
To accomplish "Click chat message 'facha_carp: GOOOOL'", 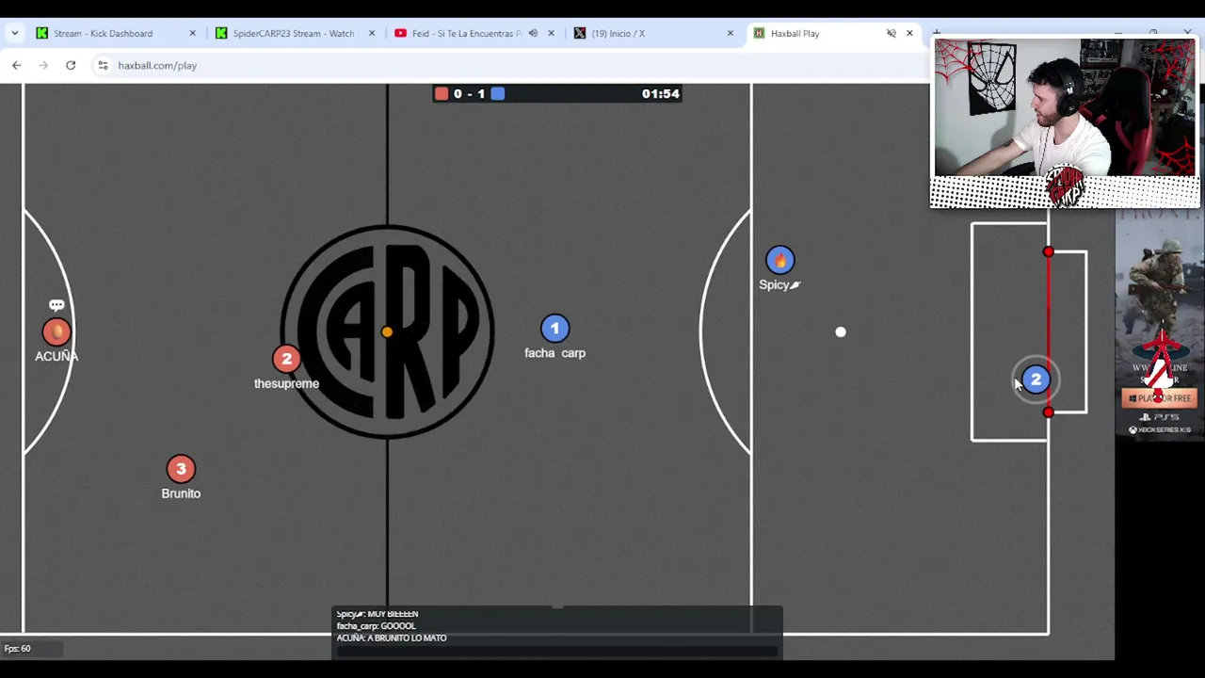I will [x=376, y=625].
